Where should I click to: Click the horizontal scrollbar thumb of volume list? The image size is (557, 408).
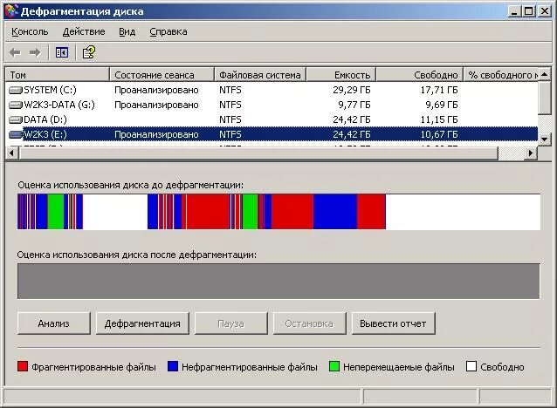[x=258, y=153]
